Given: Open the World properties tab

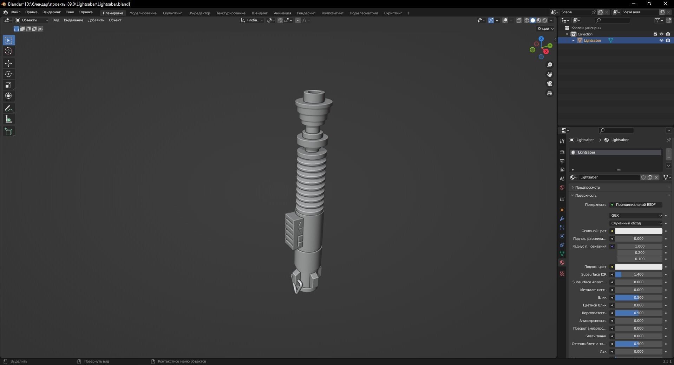Looking at the screenshot, I should 562,188.
